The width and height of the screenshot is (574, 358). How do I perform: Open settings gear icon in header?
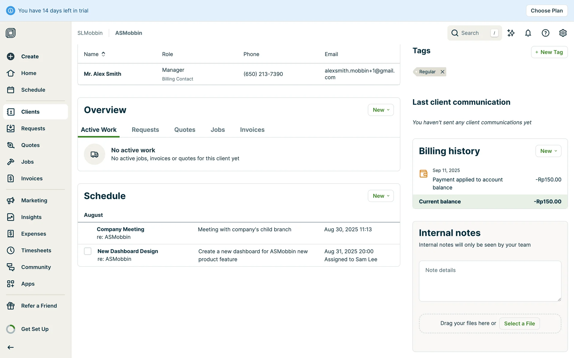coord(563,33)
